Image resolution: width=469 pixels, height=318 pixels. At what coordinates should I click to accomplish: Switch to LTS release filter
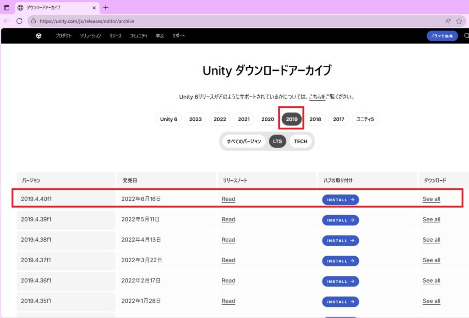(x=277, y=141)
